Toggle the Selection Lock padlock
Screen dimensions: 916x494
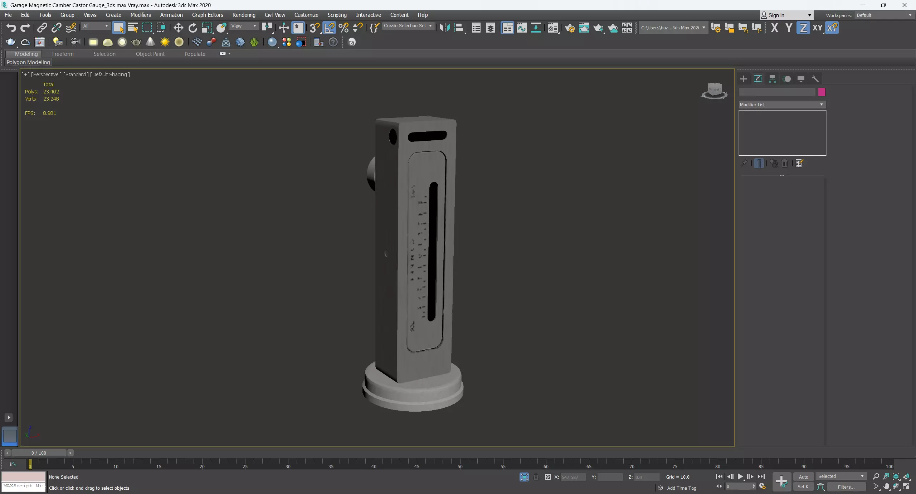(x=536, y=477)
